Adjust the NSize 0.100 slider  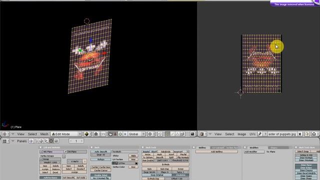click(x=306, y=155)
